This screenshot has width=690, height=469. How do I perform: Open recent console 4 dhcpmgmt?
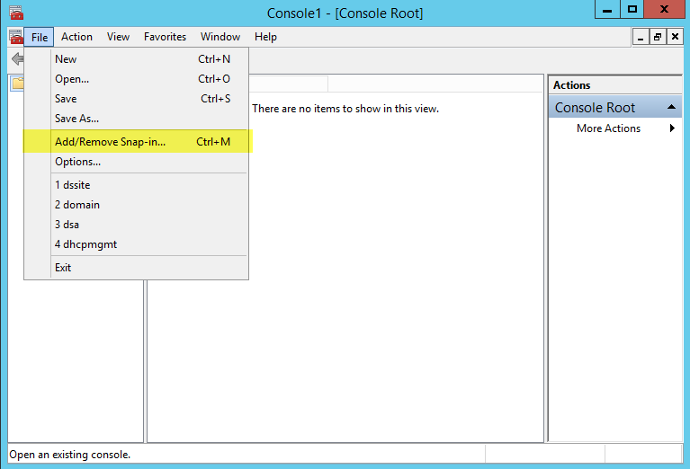pos(85,244)
